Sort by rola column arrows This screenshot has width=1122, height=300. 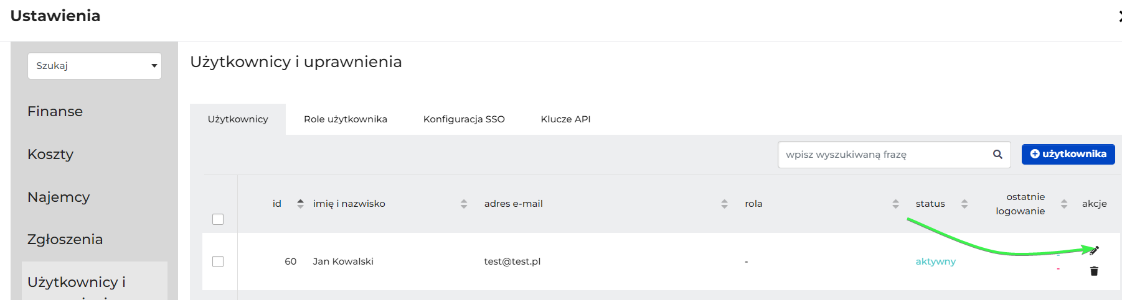click(x=895, y=204)
